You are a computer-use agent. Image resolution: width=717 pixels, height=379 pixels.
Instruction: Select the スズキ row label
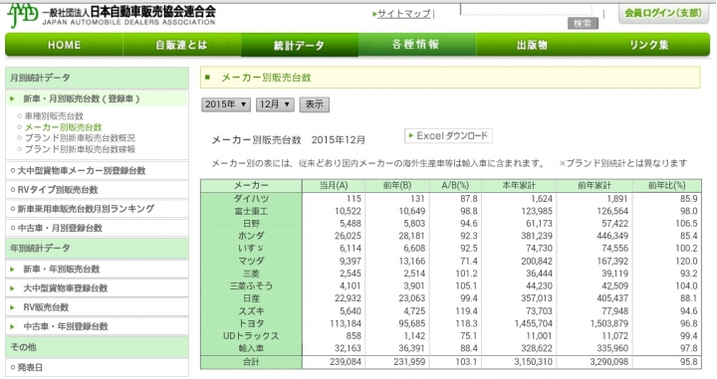(251, 311)
